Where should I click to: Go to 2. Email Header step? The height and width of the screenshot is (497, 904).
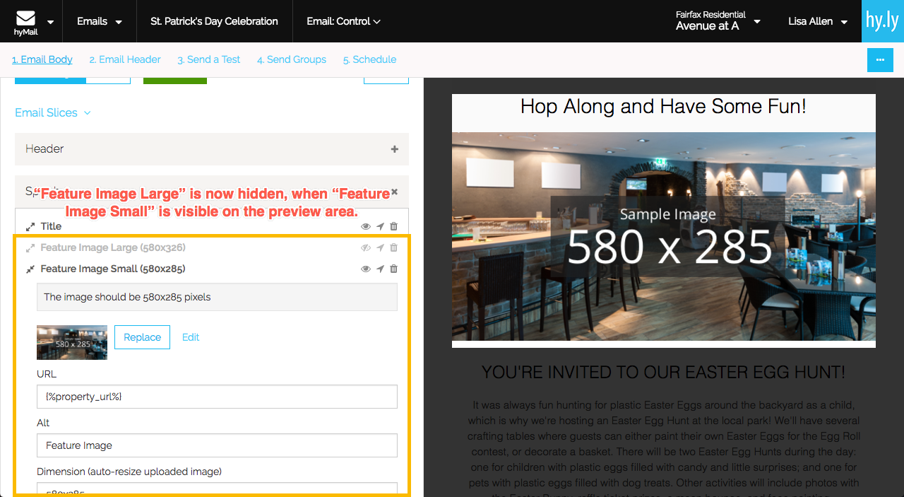pos(125,60)
